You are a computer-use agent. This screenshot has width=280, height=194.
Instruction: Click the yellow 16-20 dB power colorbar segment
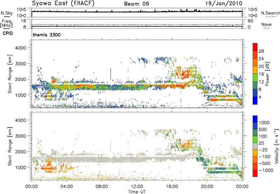coord(255,70)
